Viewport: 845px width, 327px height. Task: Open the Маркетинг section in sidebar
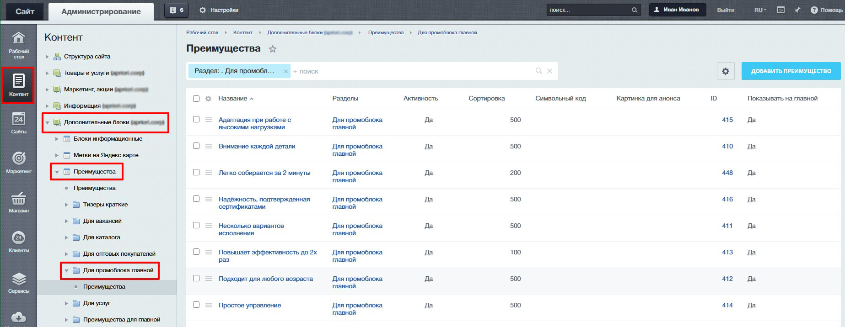coord(18,162)
